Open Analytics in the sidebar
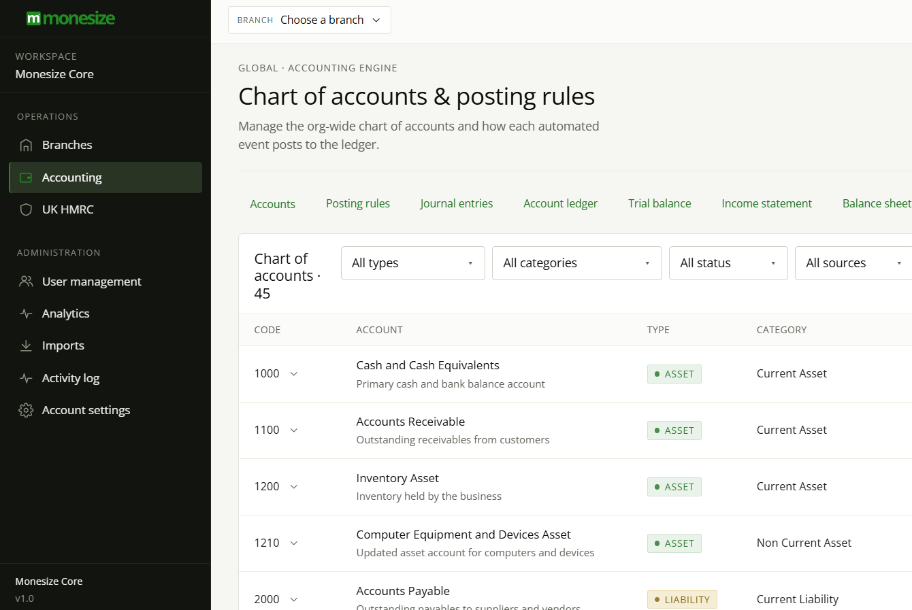Image resolution: width=912 pixels, height=610 pixels. coord(105,314)
